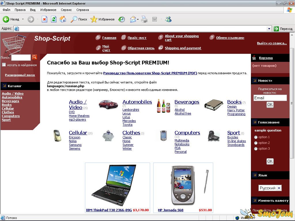Image resolution: width=295 pixels, height=221 pixels.
Task: Open the Справка menu
Action: (83, 10)
